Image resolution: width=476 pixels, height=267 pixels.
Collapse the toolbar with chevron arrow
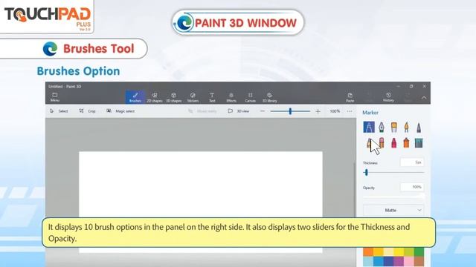[424, 98]
